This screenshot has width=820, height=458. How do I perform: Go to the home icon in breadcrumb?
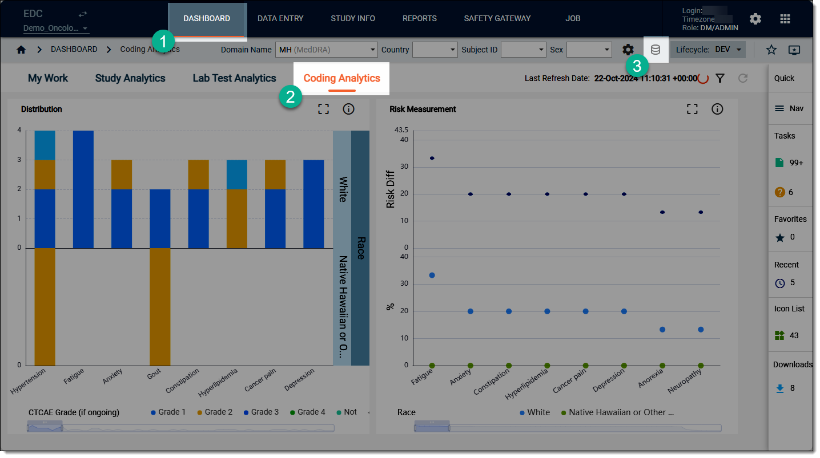click(21, 50)
